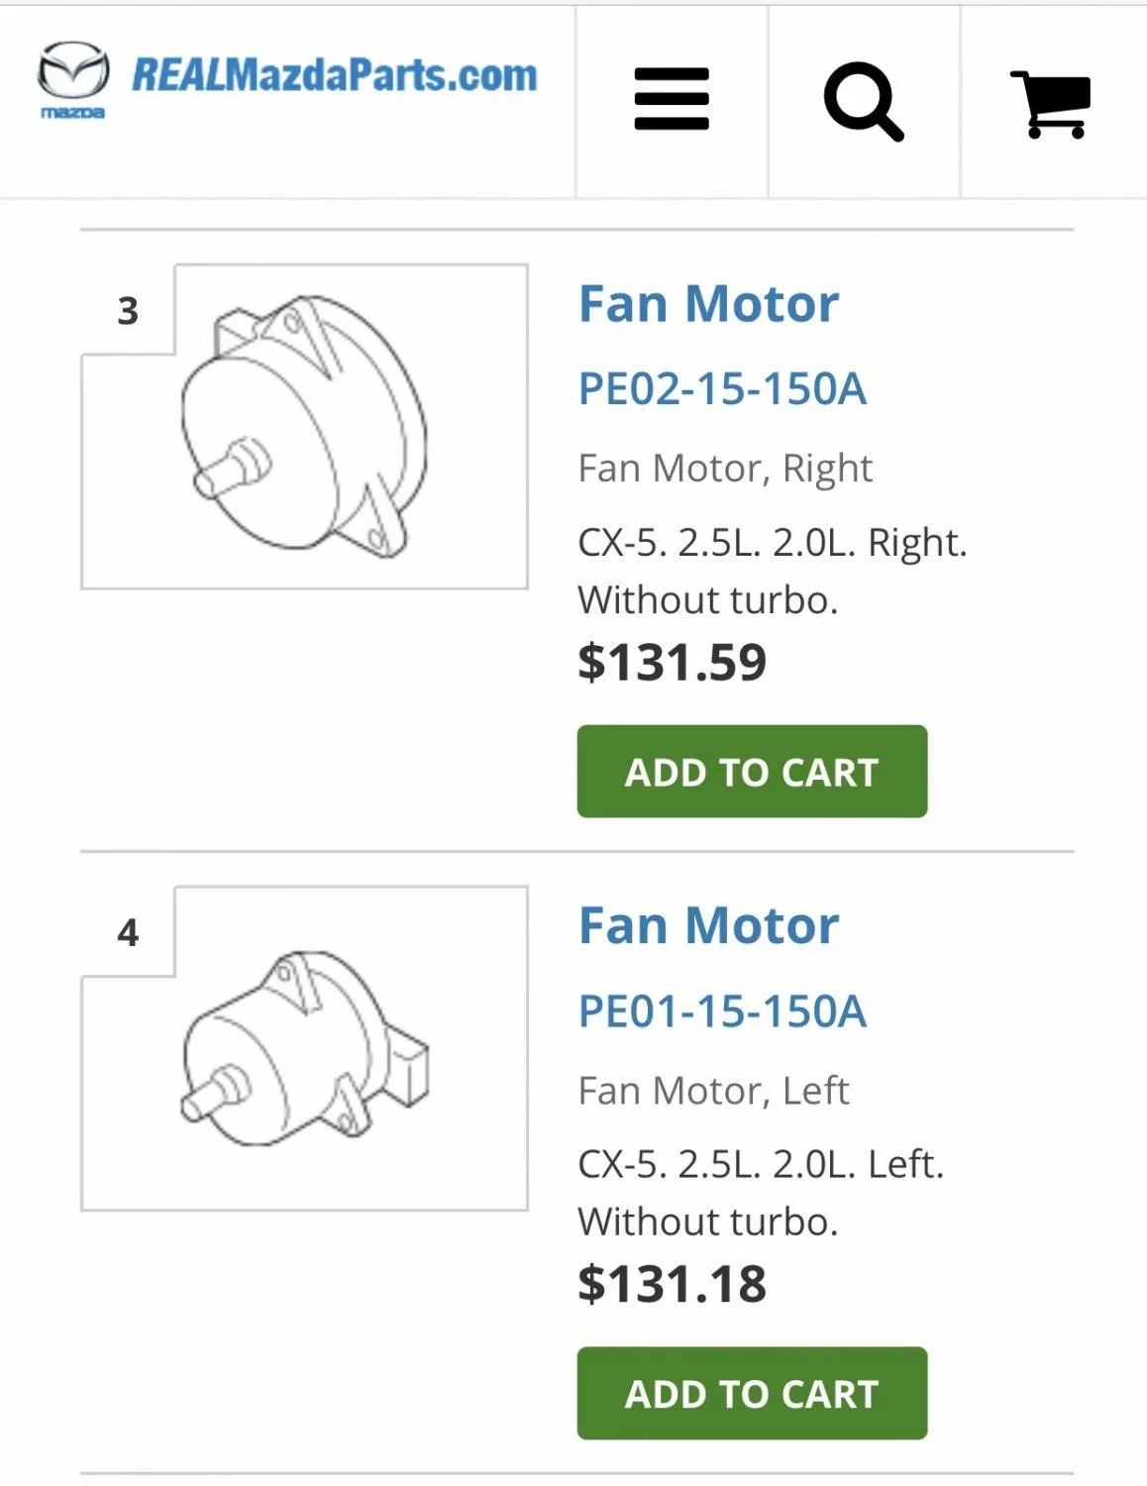Go to REALMazdaParts.com home via site name
The image size is (1147, 1486).
point(335,76)
